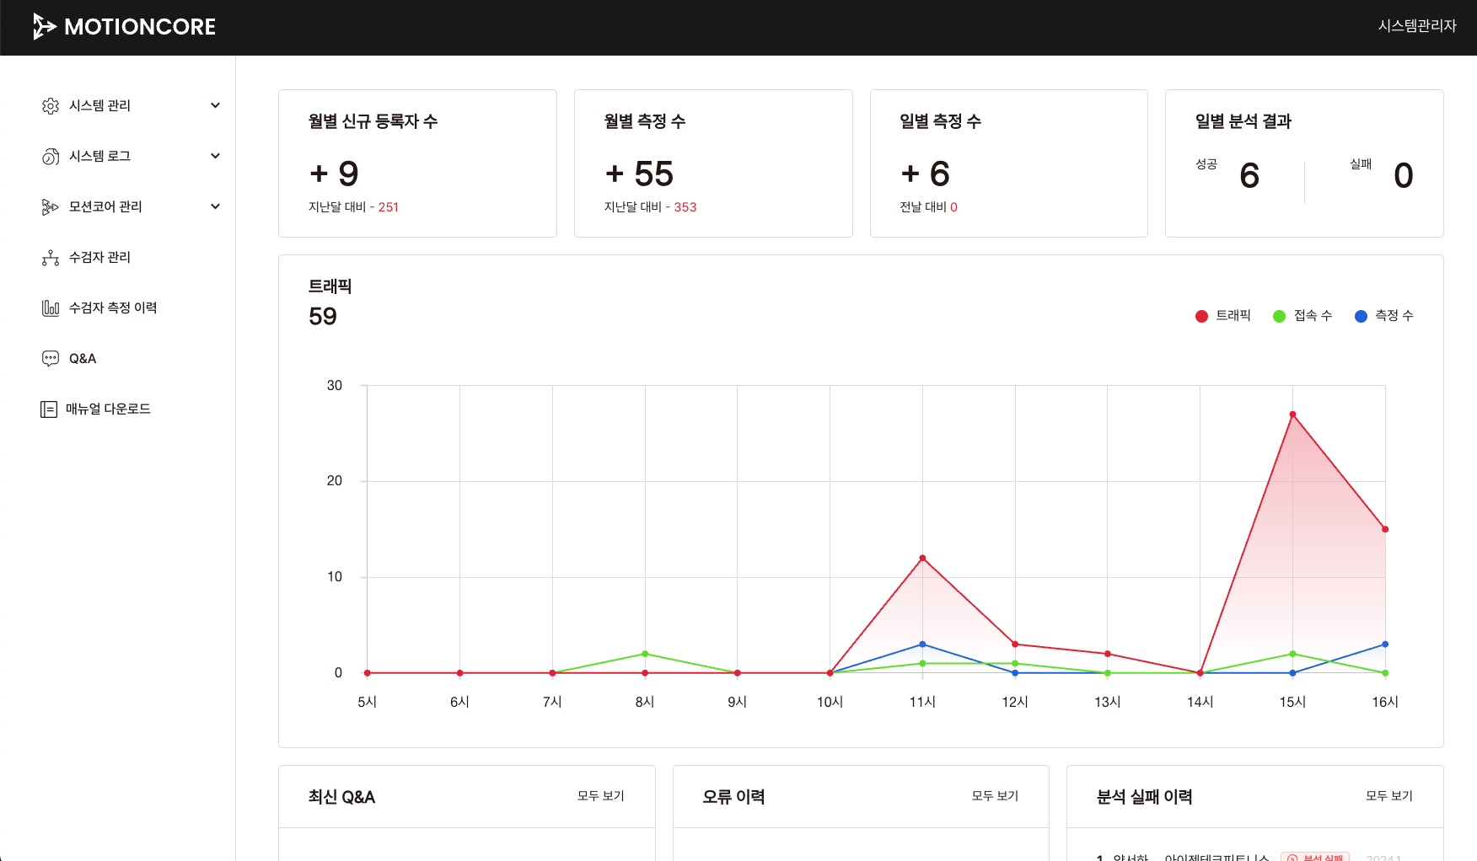Viewport: 1477px width, 861px height.
Task: Click blue point at 11시
Action: click(922, 644)
